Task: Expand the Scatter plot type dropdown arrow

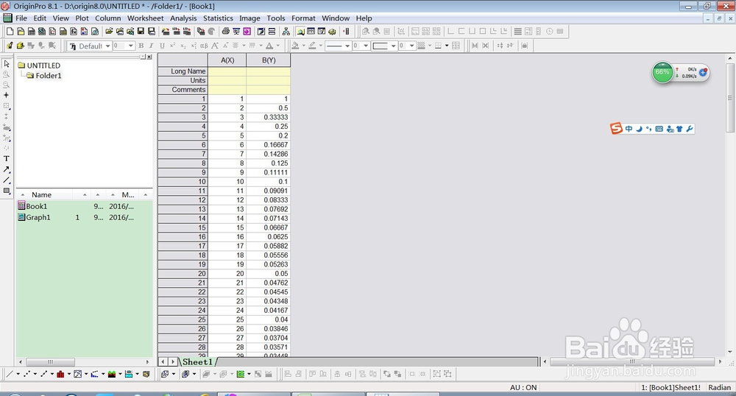Action: (35, 374)
